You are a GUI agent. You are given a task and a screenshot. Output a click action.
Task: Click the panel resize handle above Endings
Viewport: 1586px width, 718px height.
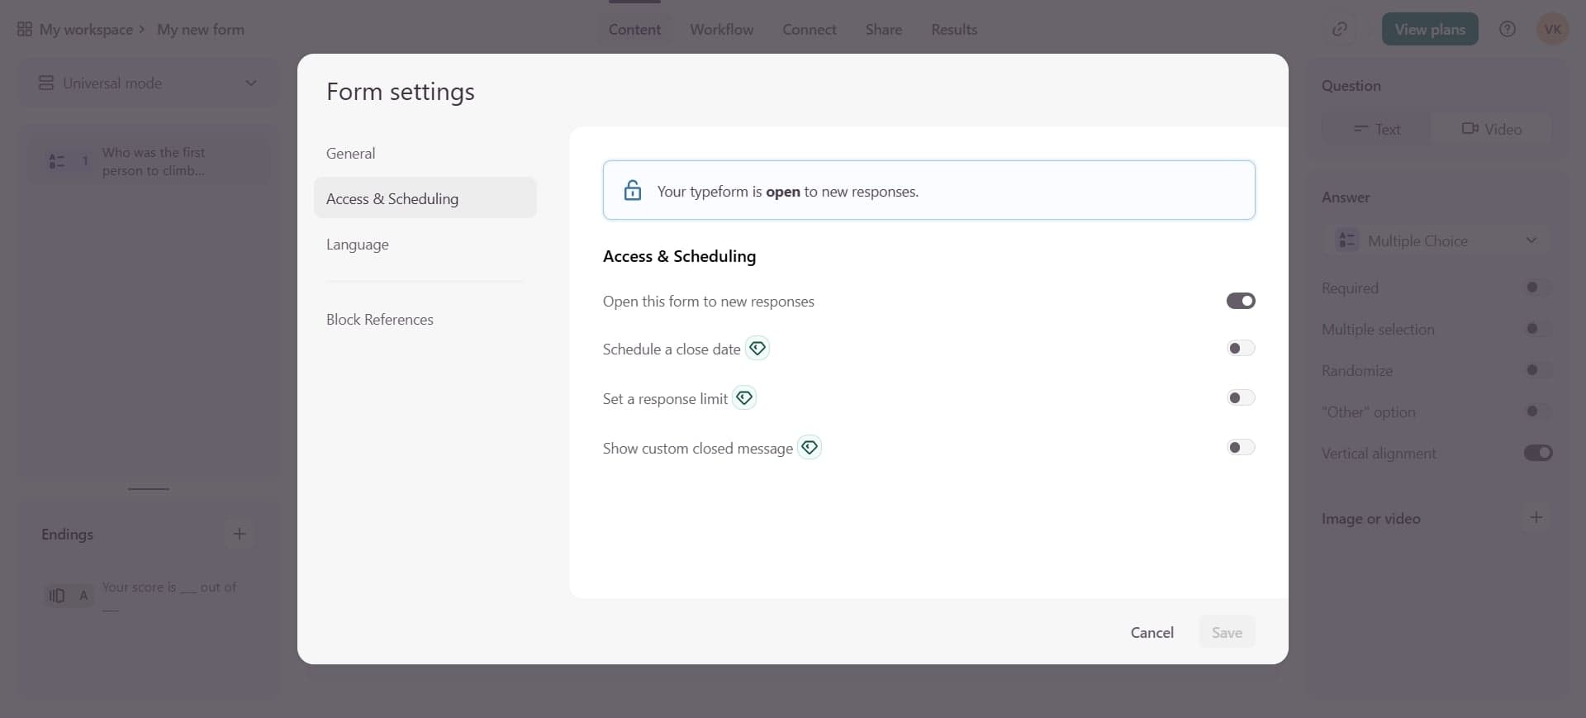pyautogui.click(x=149, y=488)
